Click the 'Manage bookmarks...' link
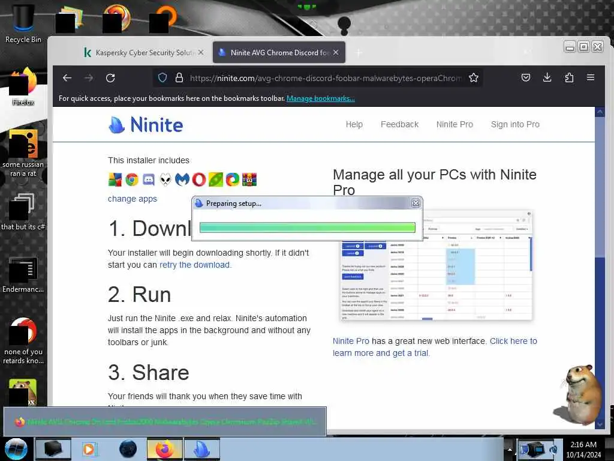Image resolution: width=614 pixels, height=461 pixels. coord(320,98)
